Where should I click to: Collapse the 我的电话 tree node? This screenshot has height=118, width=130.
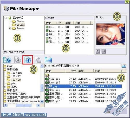[x=6, y=18]
